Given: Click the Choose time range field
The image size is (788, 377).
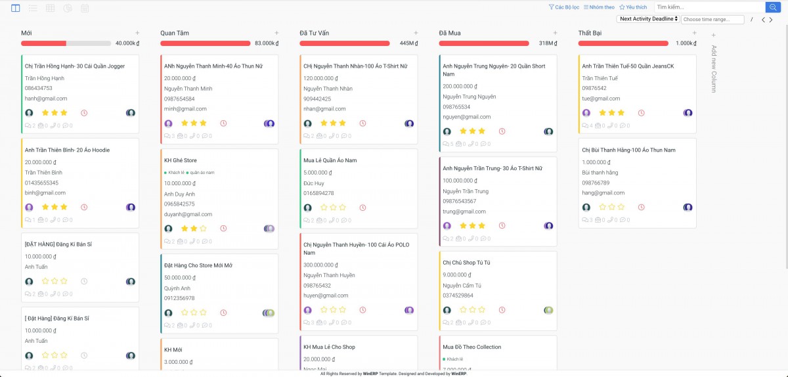Looking at the screenshot, I should pyautogui.click(x=712, y=20).
